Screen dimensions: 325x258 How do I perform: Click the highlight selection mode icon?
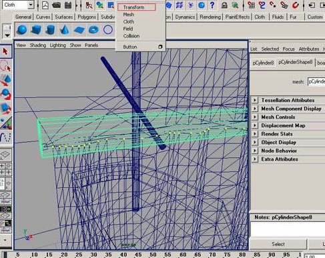[x=235, y=5]
